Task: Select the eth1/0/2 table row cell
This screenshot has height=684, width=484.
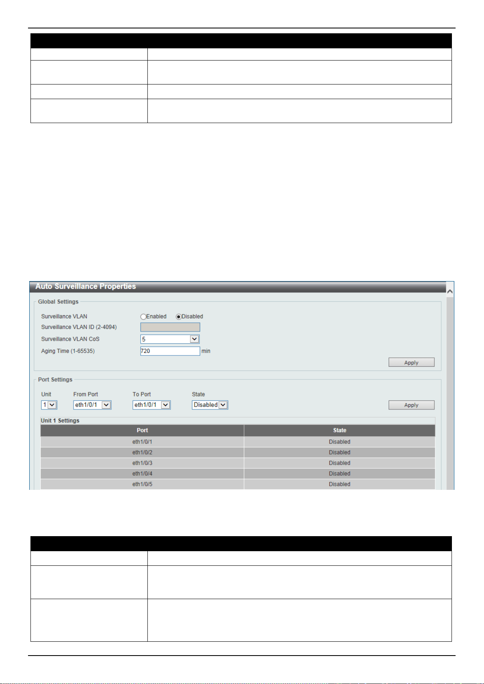Action: [142, 452]
